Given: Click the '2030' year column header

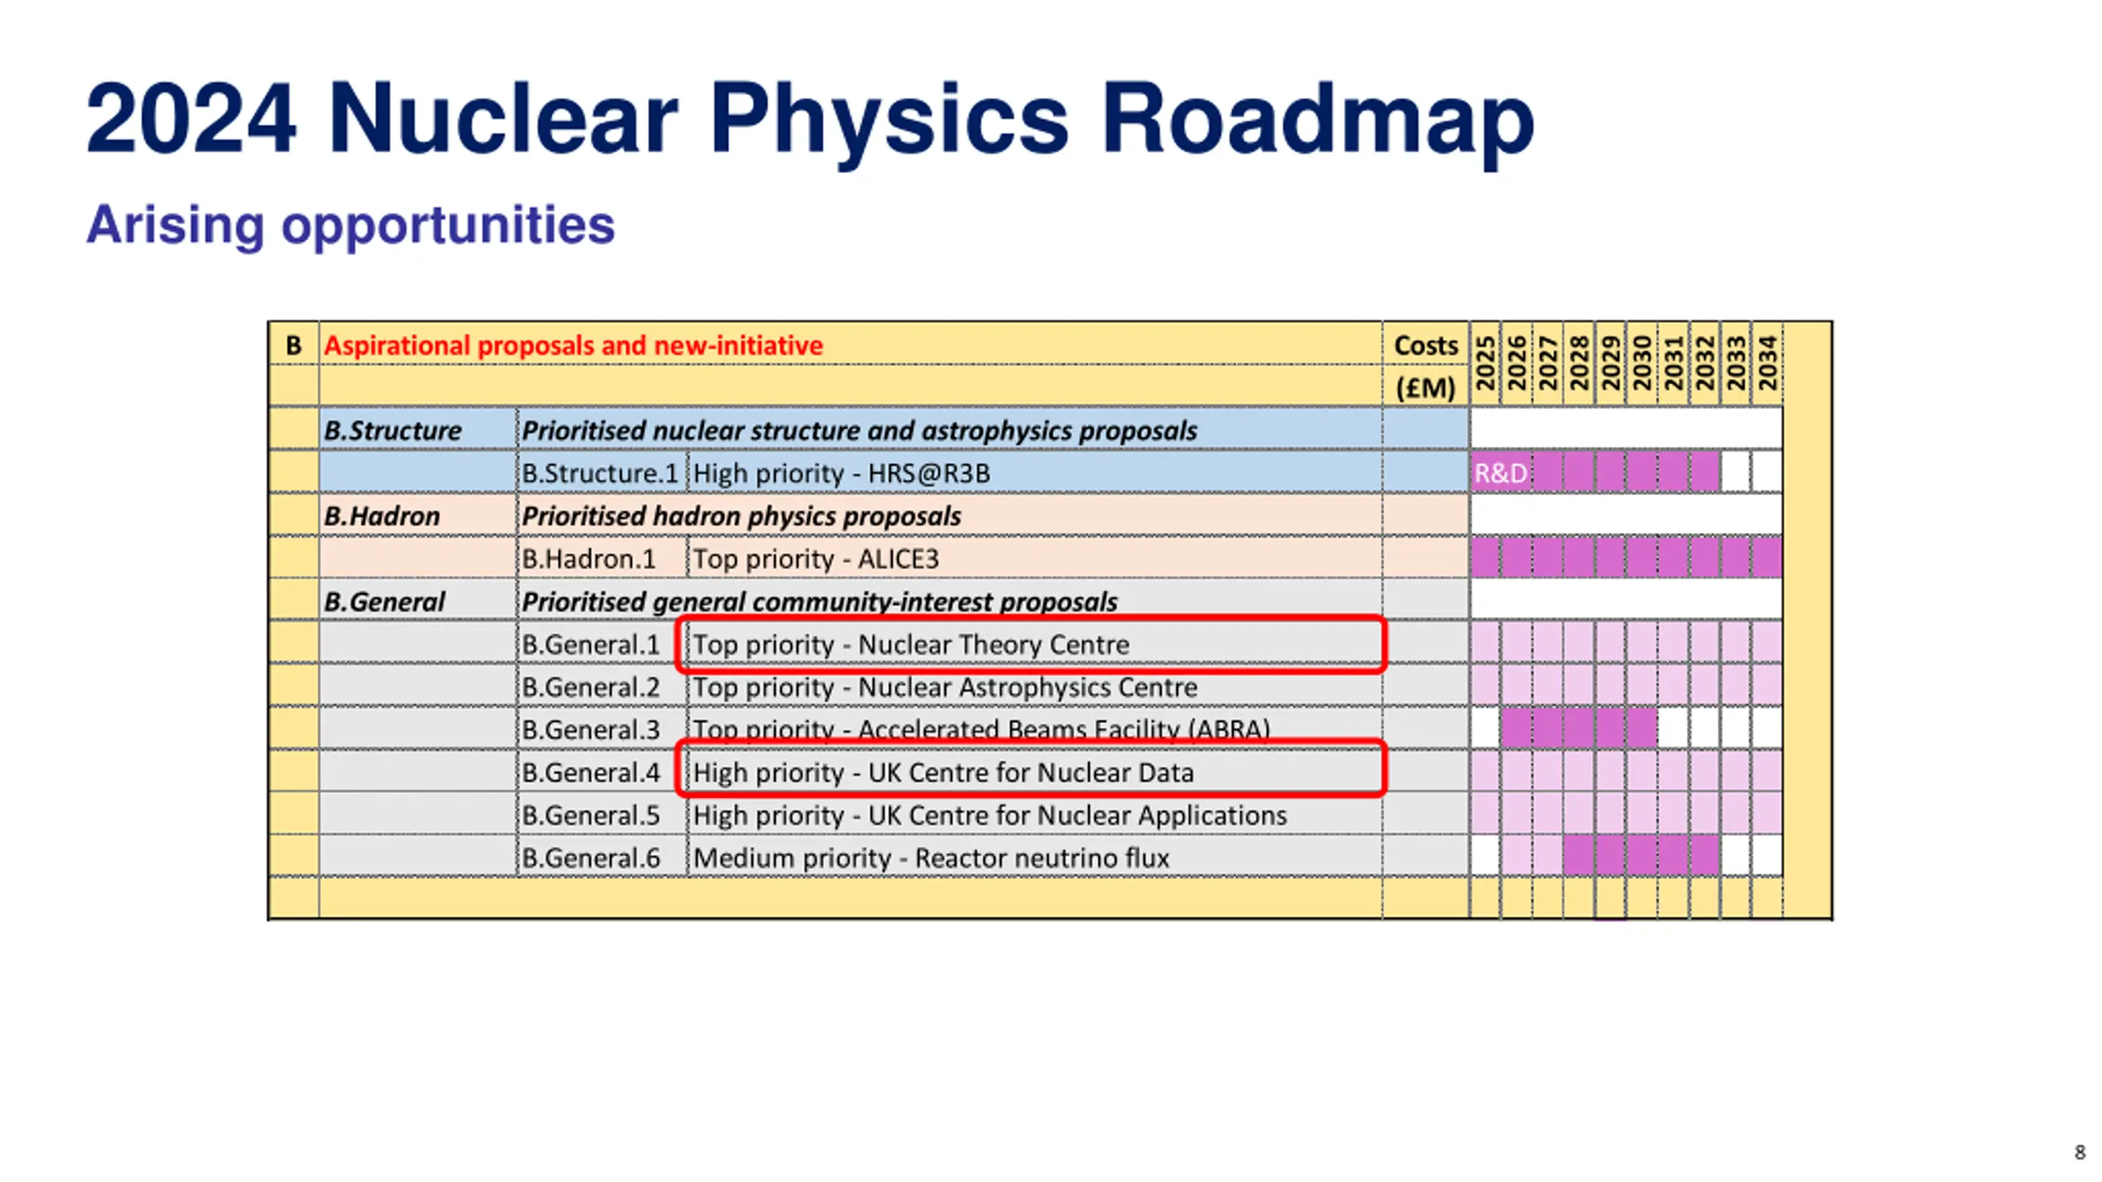Looking at the screenshot, I should (x=1642, y=363).
